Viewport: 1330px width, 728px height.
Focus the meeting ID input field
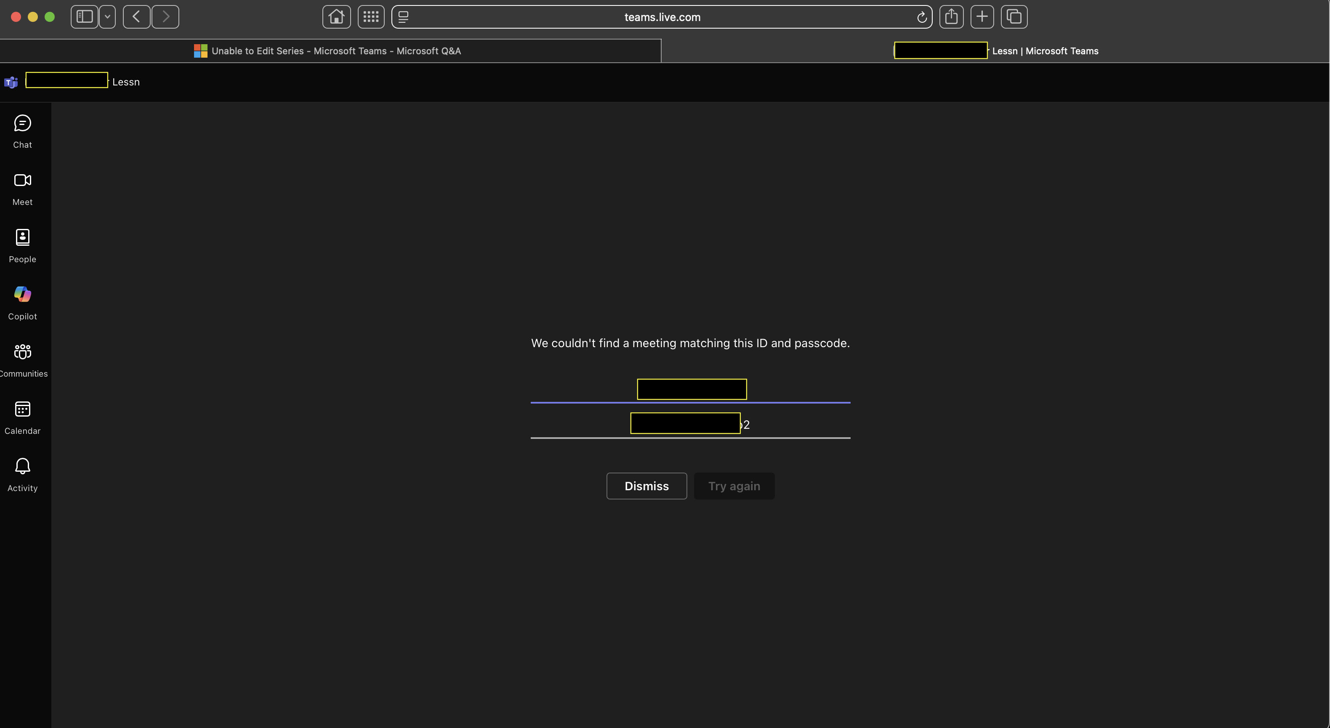click(690, 389)
